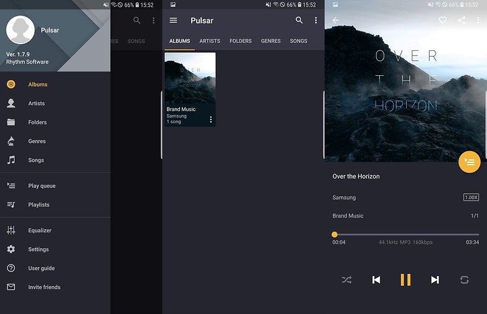This screenshot has width=487, height=314.
Task: Toggle repeat mode
Action: pyautogui.click(x=465, y=280)
